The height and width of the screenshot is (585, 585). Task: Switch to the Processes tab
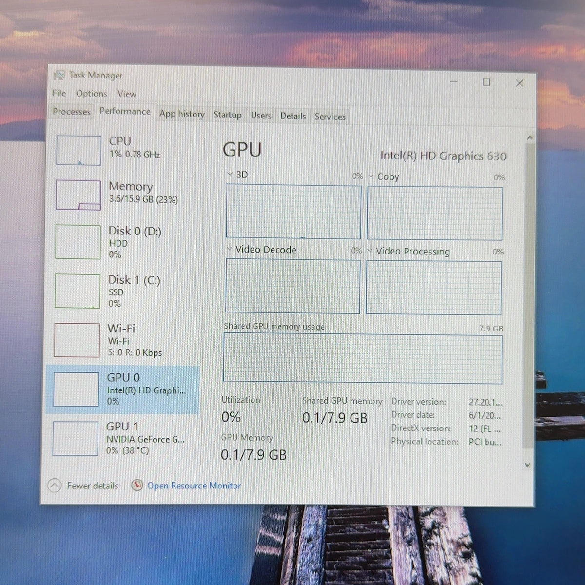pos(72,112)
